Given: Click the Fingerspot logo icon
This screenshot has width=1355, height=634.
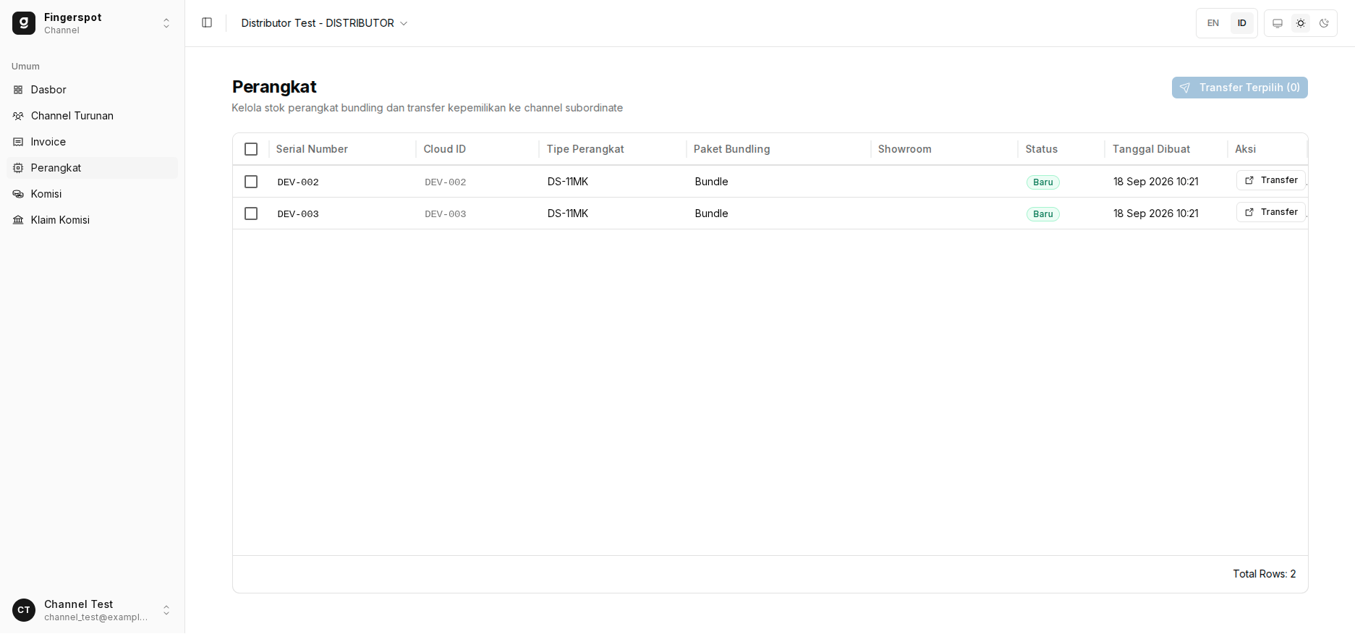Looking at the screenshot, I should click(x=24, y=23).
